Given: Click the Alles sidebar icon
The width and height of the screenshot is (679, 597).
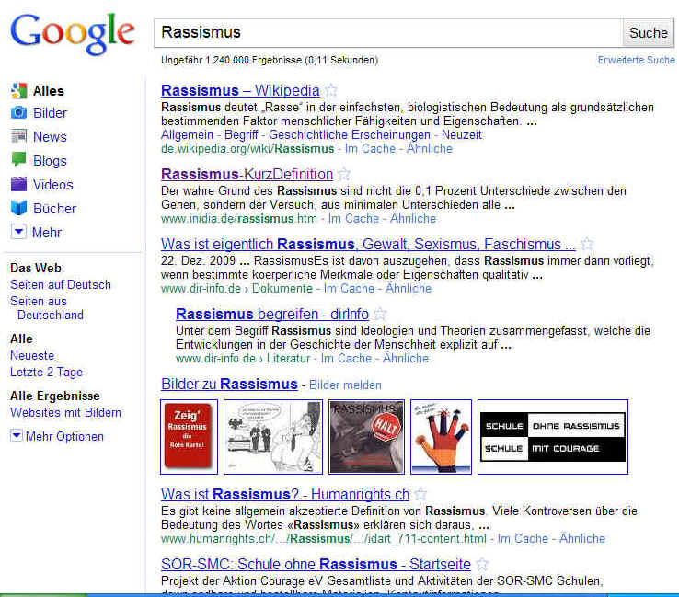Looking at the screenshot, I should click(x=18, y=91).
